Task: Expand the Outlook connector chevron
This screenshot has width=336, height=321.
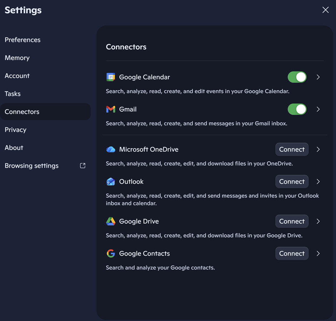Action: tap(318, 182)
